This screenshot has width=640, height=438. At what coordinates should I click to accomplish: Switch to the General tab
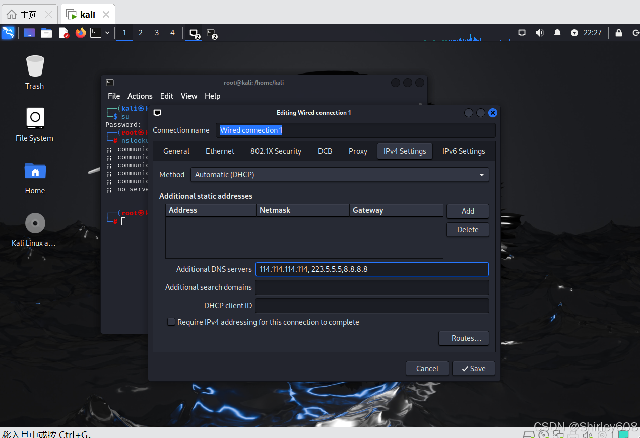[176, 151]
